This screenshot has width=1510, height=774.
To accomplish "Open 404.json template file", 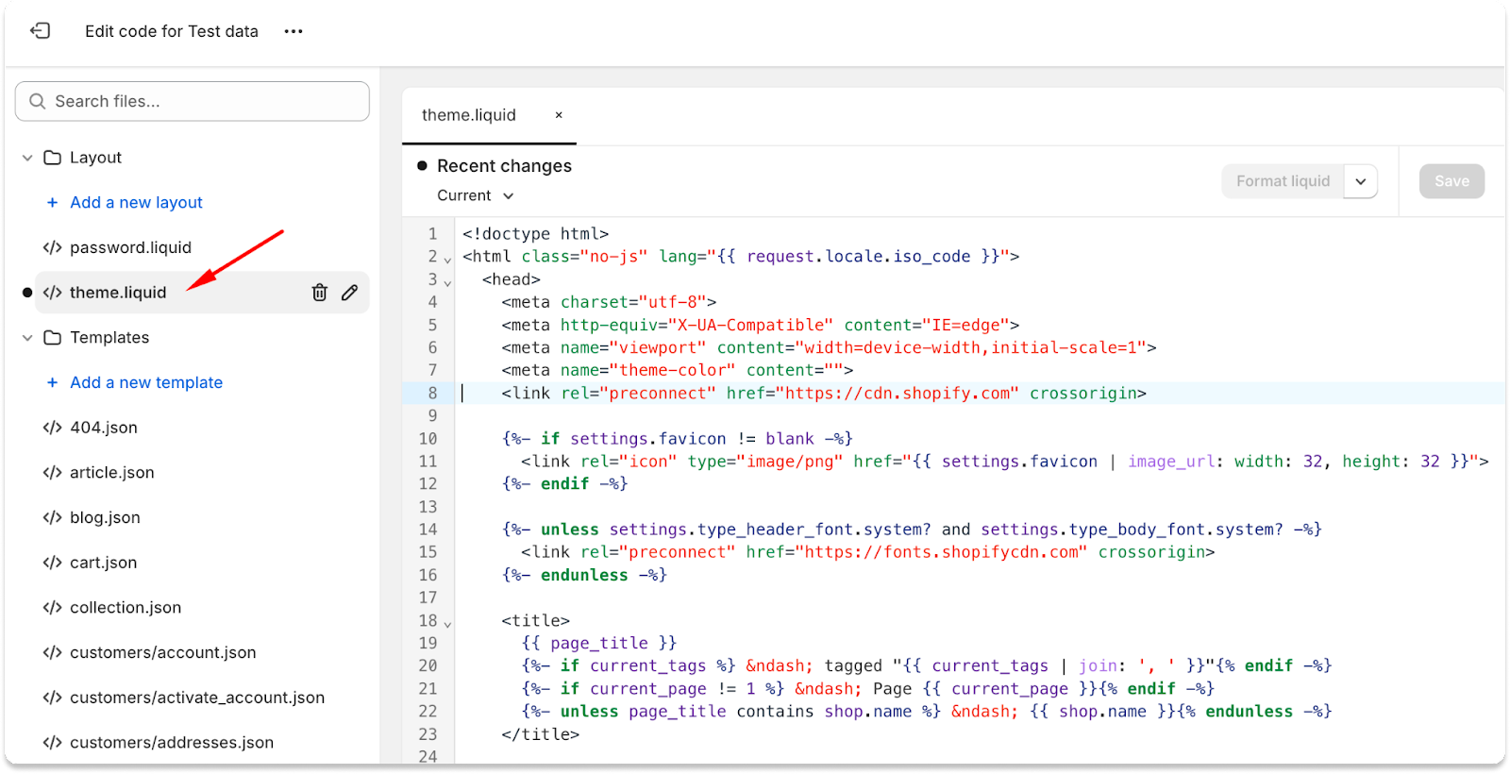I will tap(104, 428).
